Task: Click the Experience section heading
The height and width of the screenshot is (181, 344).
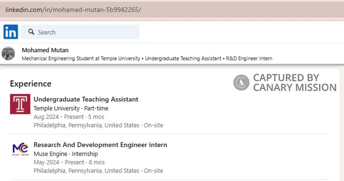Action: click(31, 84)
